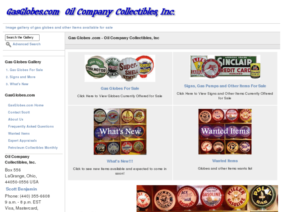Click the What's New globes picture

pyautogui.click(x=120, y=131)
